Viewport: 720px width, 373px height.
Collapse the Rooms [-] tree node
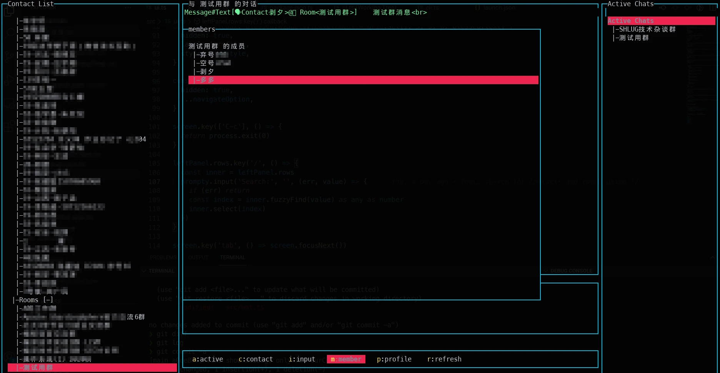[x=33, y=300]
